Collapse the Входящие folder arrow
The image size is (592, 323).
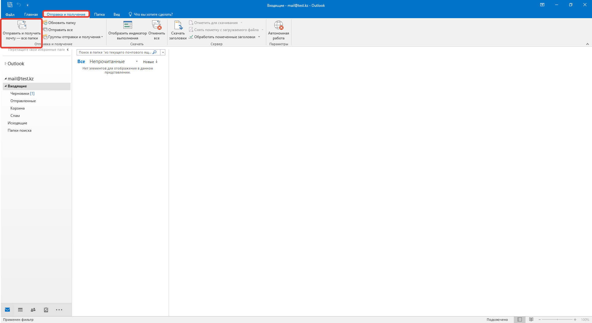(x=6, y=86)
